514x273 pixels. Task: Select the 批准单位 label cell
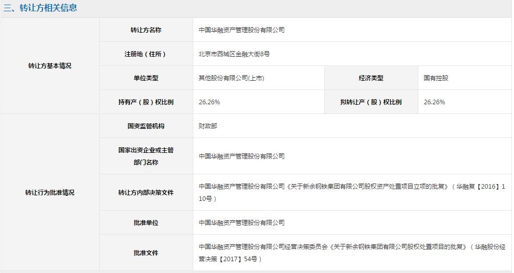click(x=146, y=223)
